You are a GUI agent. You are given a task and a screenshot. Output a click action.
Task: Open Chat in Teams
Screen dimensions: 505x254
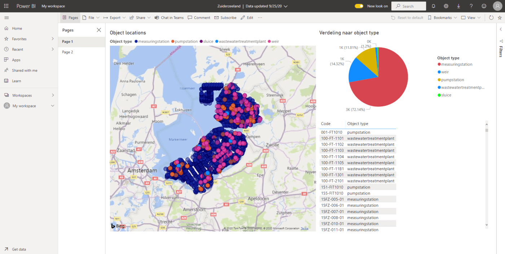pos(169,18)
